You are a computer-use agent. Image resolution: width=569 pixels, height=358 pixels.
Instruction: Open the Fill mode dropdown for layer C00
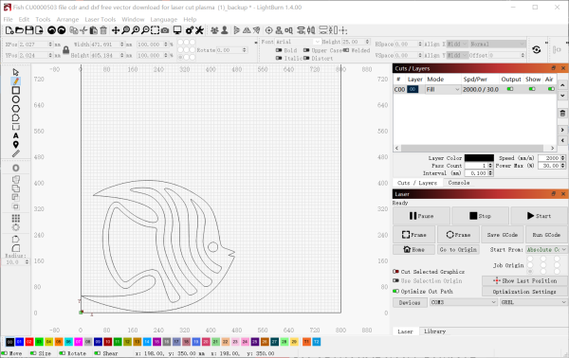click(443, 89)
